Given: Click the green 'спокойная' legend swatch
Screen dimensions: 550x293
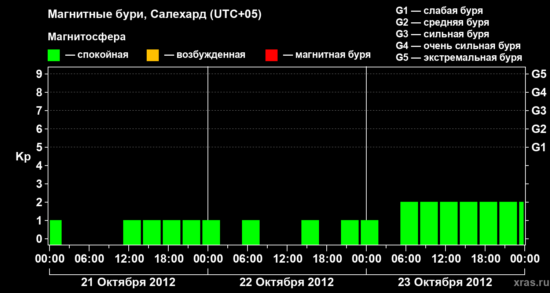Looking at the screenshot, I should (x=54, y=55).
